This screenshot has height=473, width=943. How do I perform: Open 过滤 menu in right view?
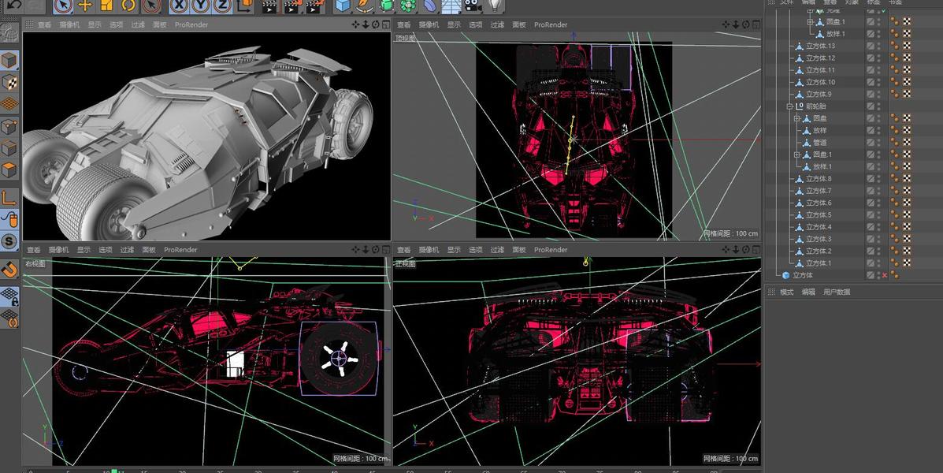click(x=127, y=250)
